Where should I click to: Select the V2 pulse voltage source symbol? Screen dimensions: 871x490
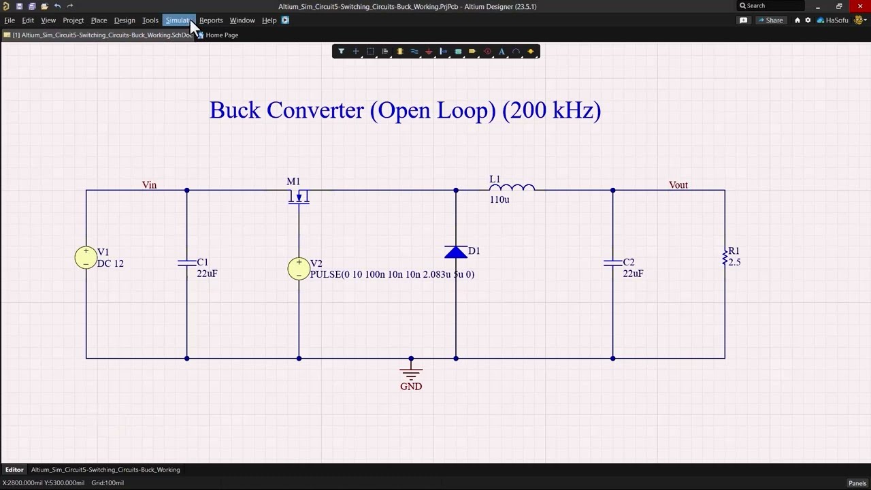(x=299, y=268)
